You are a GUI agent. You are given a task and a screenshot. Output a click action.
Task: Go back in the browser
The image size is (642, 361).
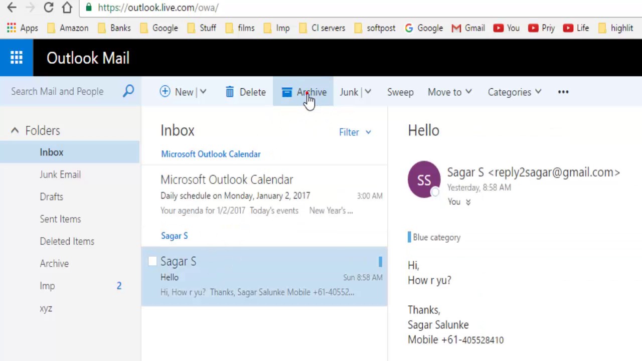pyautogui.click(x=12, y=8)
